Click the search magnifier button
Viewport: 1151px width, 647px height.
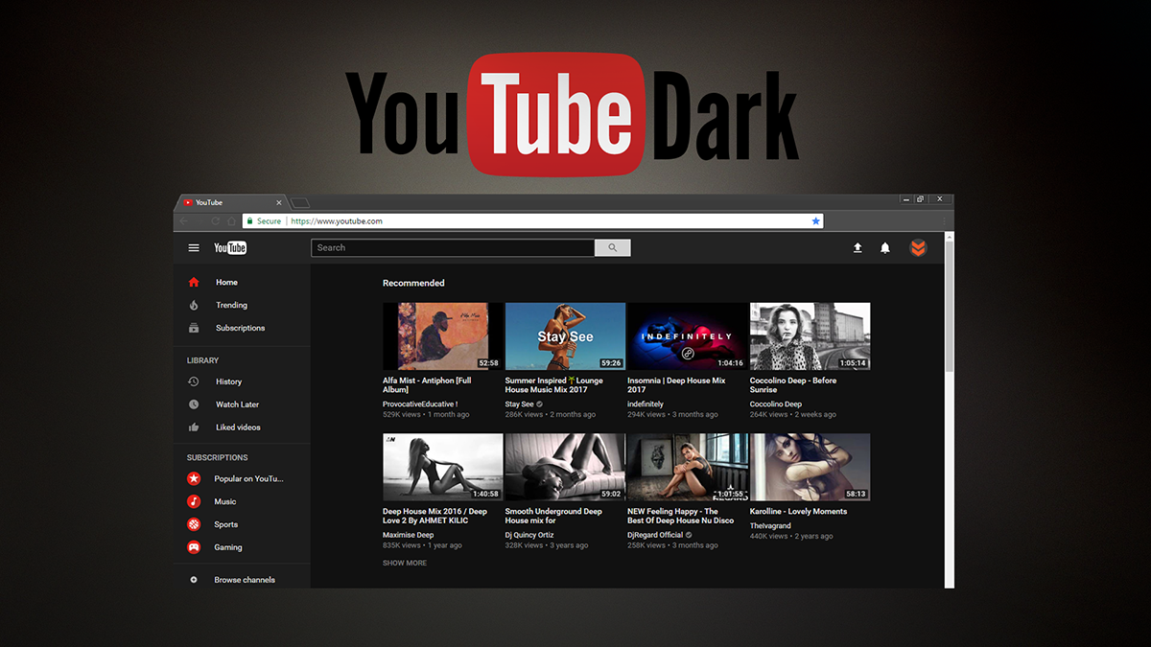point(612,247)
